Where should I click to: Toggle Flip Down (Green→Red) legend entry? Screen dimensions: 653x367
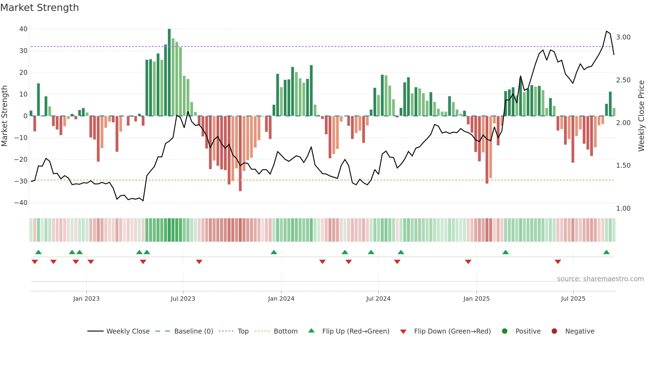pyautogui.click(x=445, y=331)
